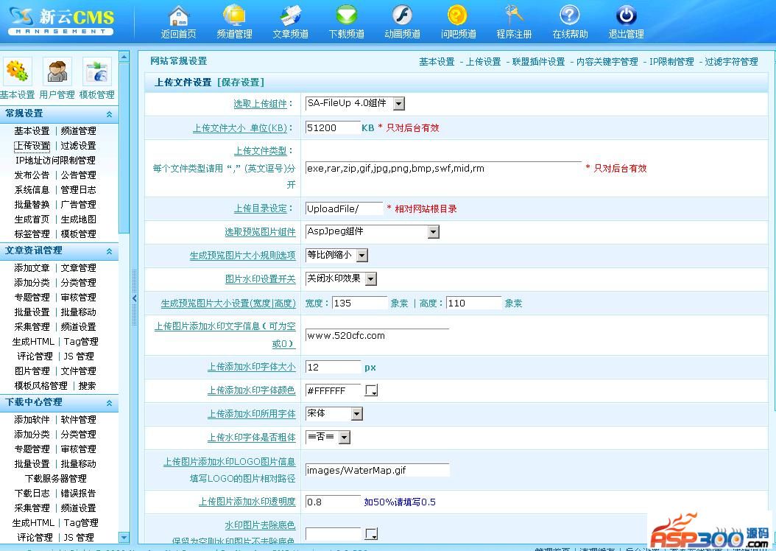The height and width of the screenshot is (551, 776).
Task: Open IP地址访问限制管理 in sidebar
Action: click(x=55, y=161)
